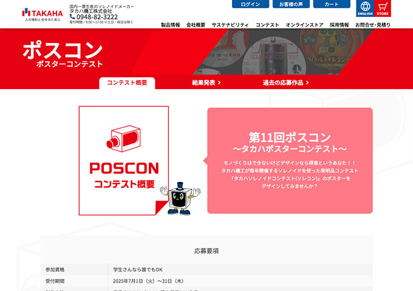Click the POSCON コンテスト概要 poster card
This screenshot has height=291, width=413.
click(x=124, y=161)
